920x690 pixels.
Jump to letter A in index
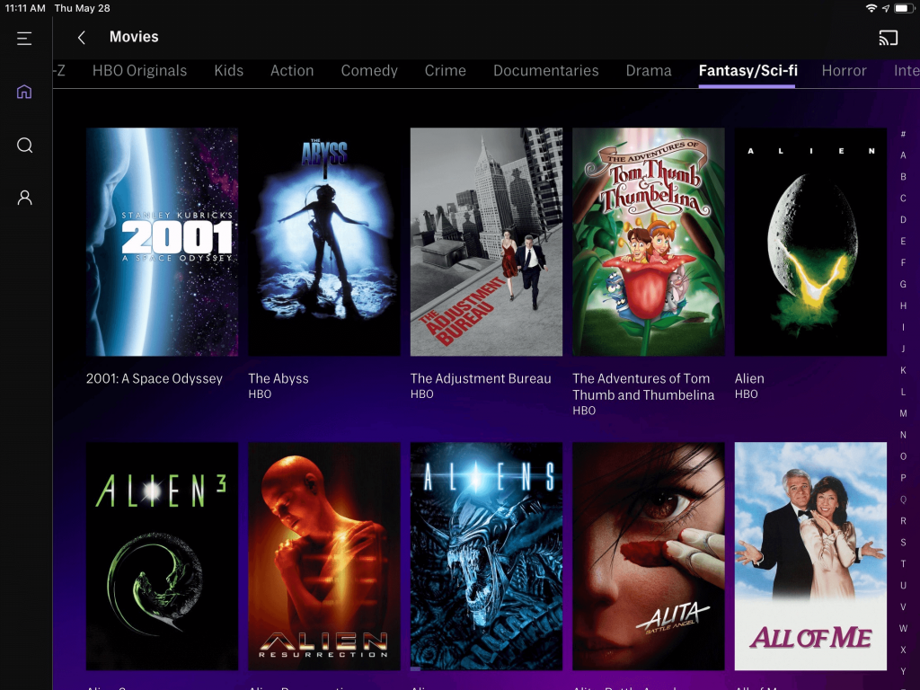(x=903, y=155)
